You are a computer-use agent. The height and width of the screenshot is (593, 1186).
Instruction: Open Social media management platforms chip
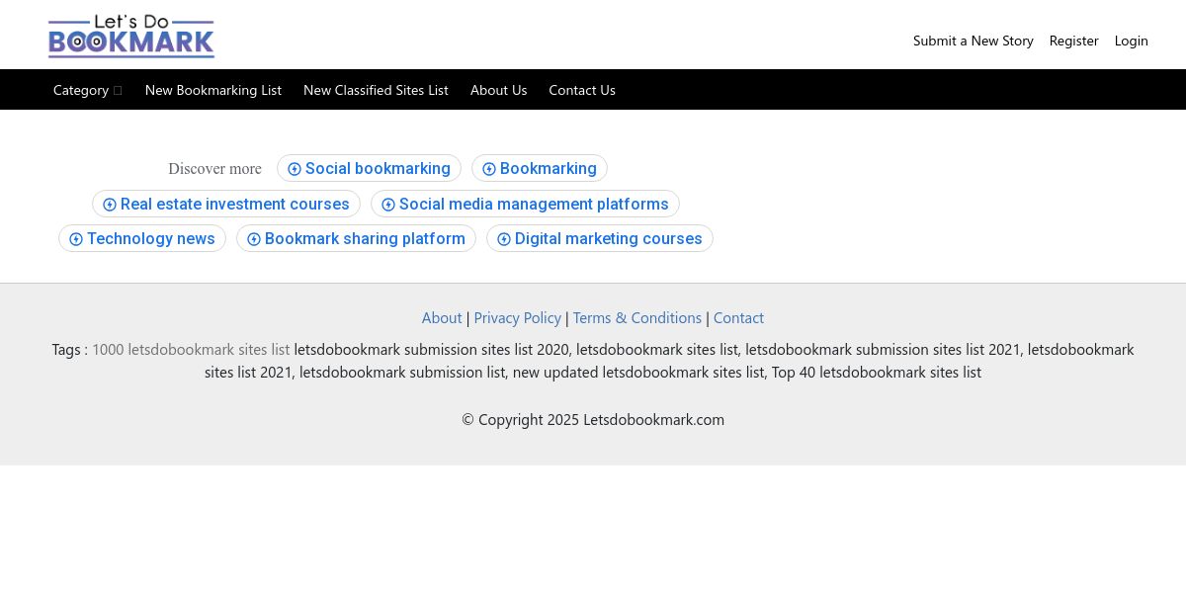pos(525,204)
